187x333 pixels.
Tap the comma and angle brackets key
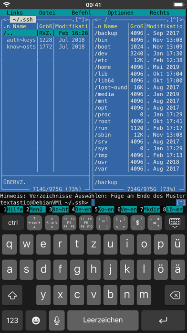[x=121, y=223]
